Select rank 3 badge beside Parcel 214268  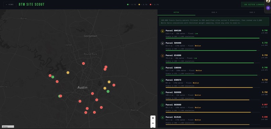162,56
